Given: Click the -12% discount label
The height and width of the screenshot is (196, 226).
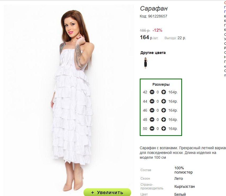Looking at the screenshot, I should (x=157, y=30).
